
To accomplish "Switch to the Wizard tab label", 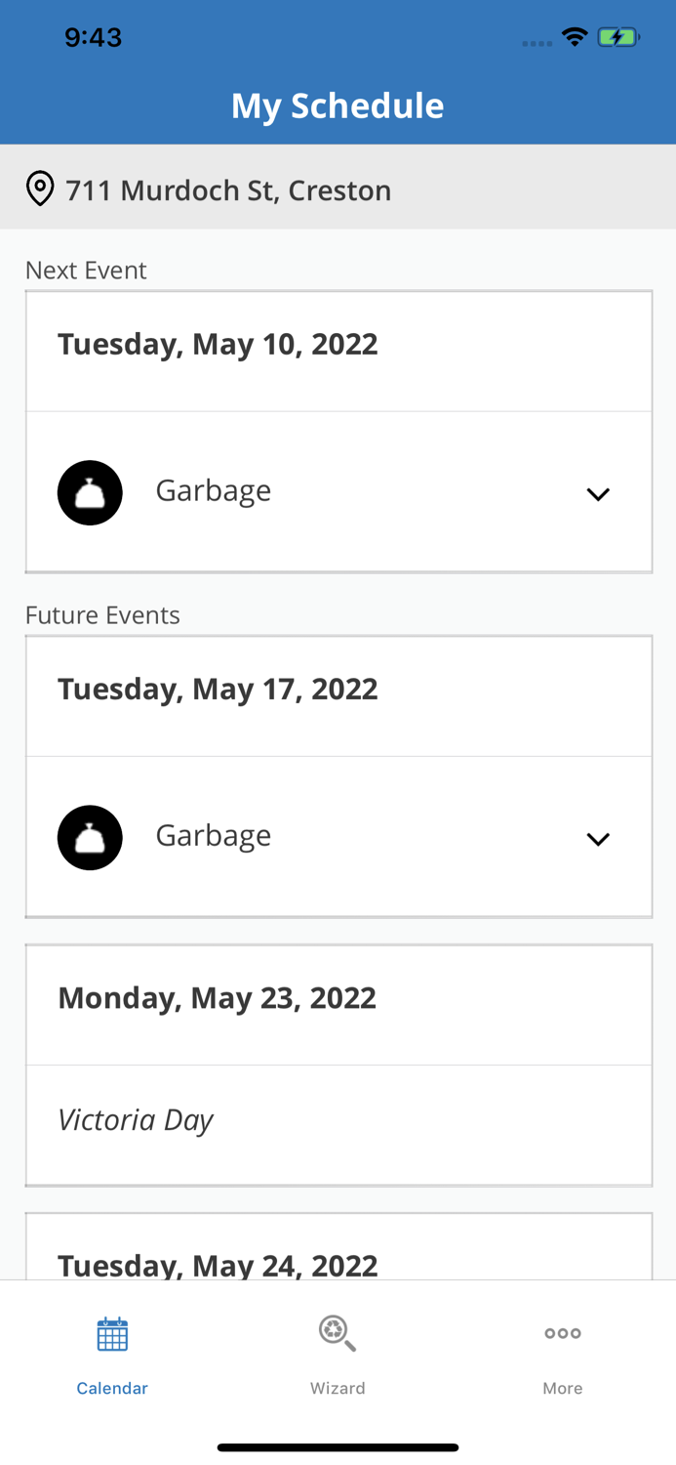I will click(338, 1388).
